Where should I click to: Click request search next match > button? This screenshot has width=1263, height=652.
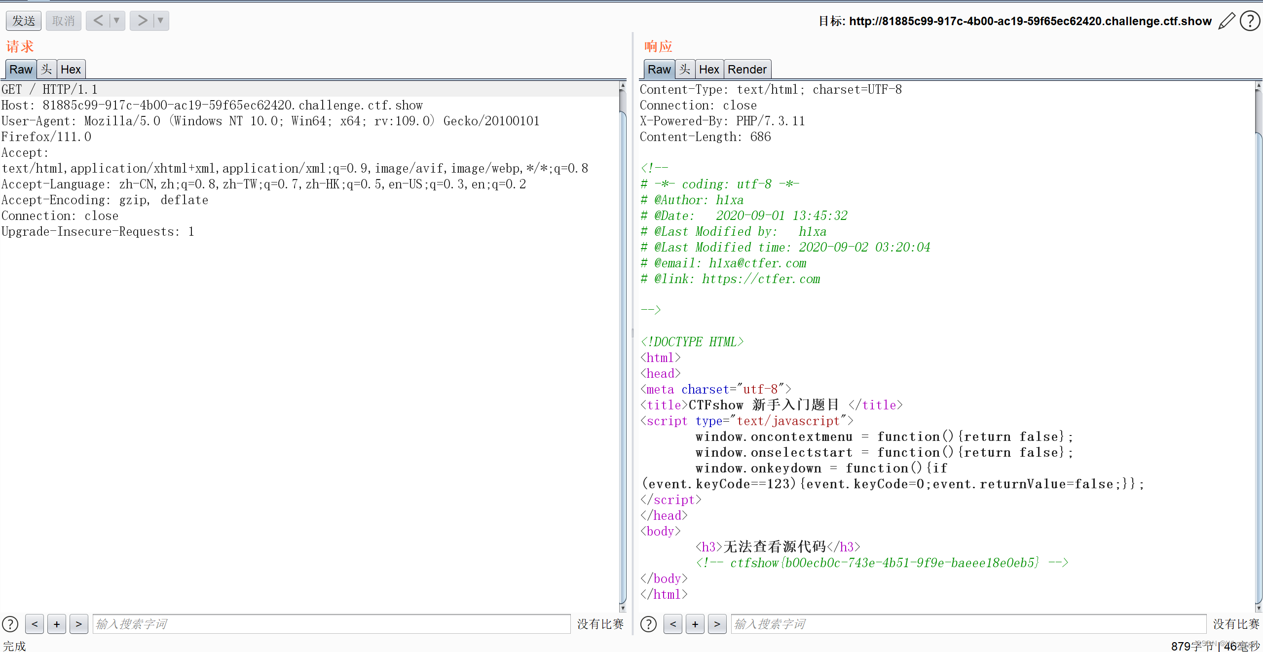79,624
